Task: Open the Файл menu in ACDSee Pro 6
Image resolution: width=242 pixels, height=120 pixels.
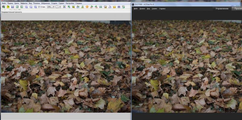Action: click(136, 9)
